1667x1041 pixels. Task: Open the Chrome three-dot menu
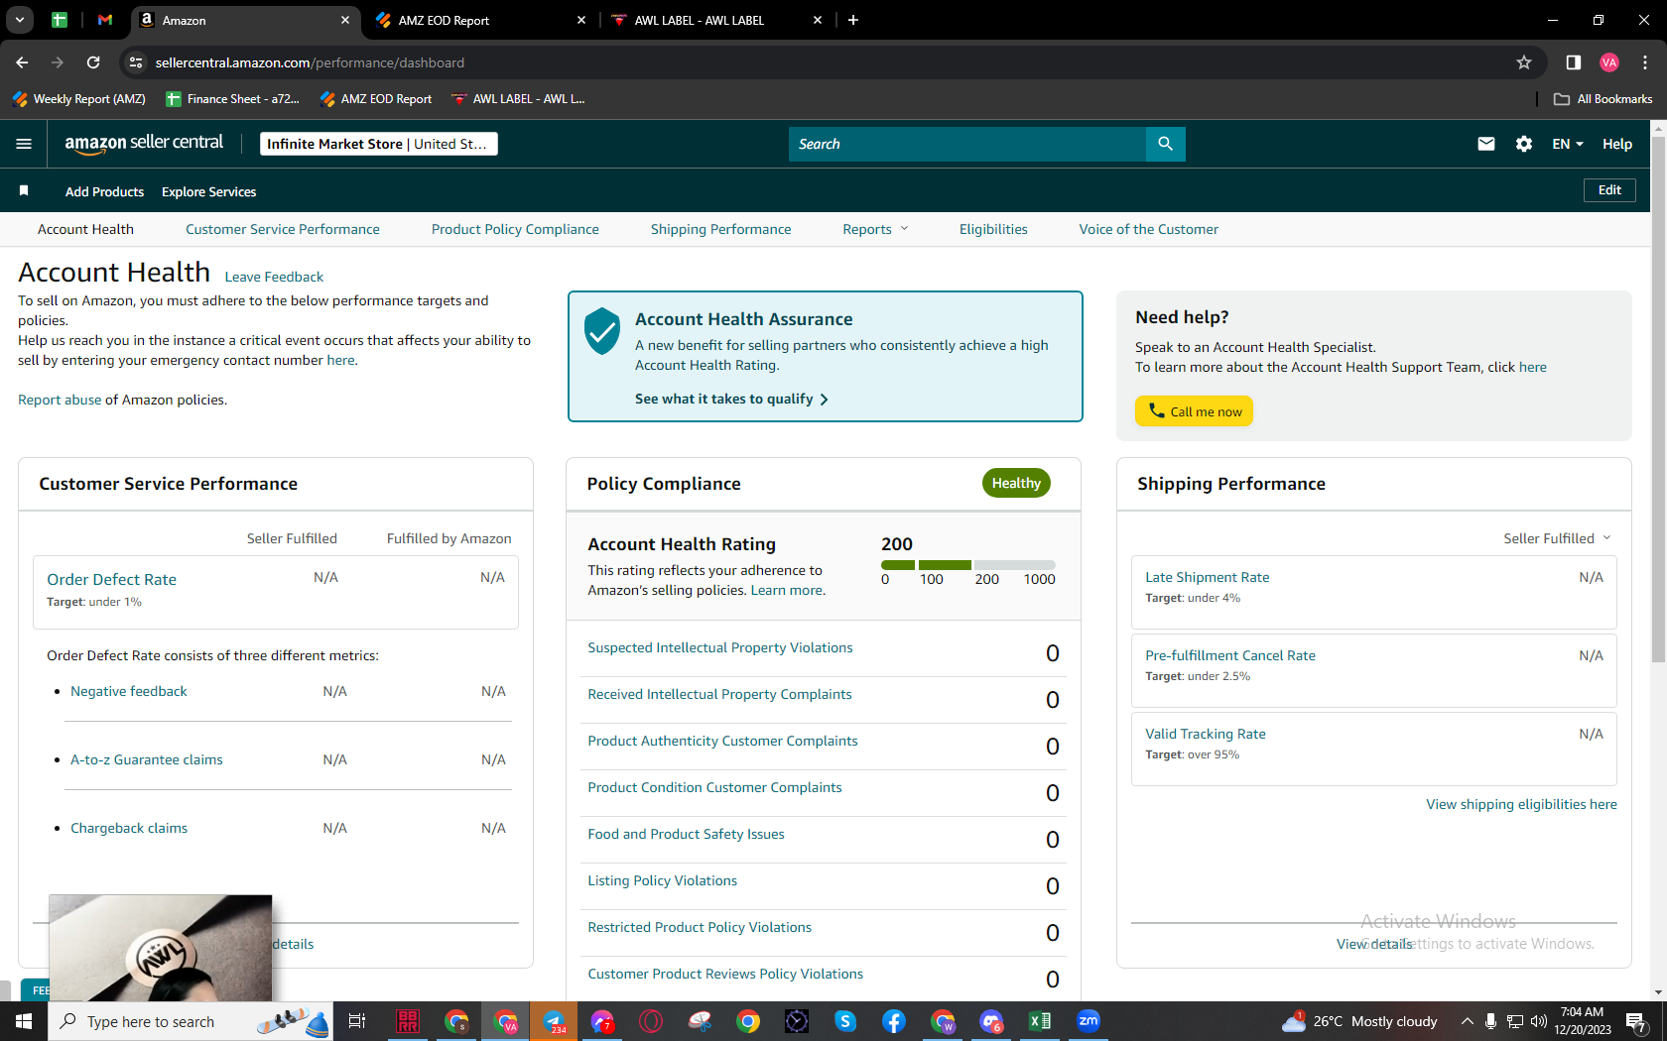(x=1645, y=62)
